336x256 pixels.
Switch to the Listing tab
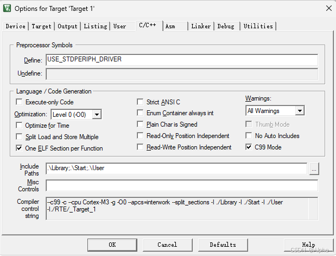click(x=96, y=26)
